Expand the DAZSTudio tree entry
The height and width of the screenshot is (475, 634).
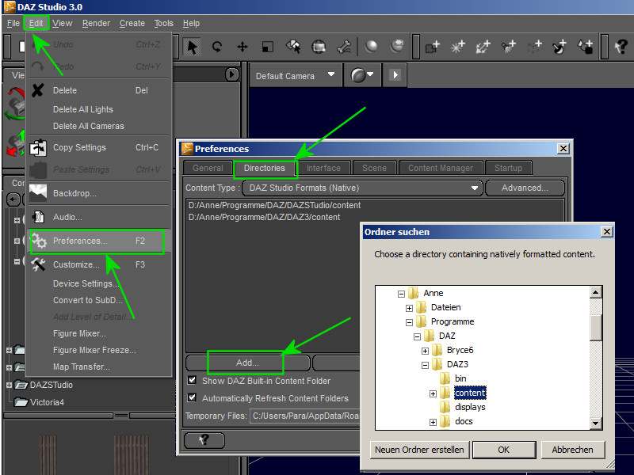(x=9, y=385)
